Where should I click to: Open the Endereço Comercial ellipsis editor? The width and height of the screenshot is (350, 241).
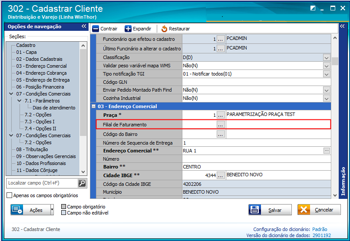327,151
